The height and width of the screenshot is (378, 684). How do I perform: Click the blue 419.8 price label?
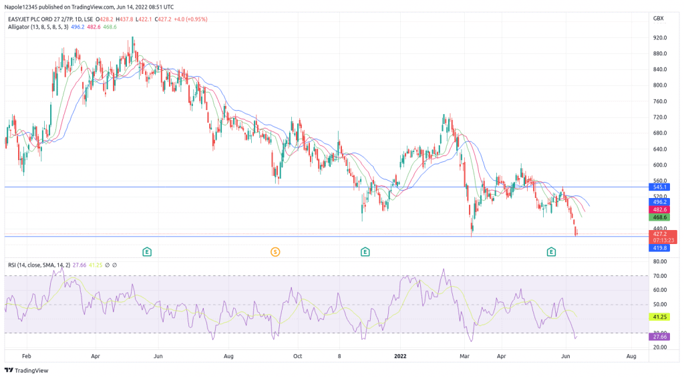(x=659, y=248)
